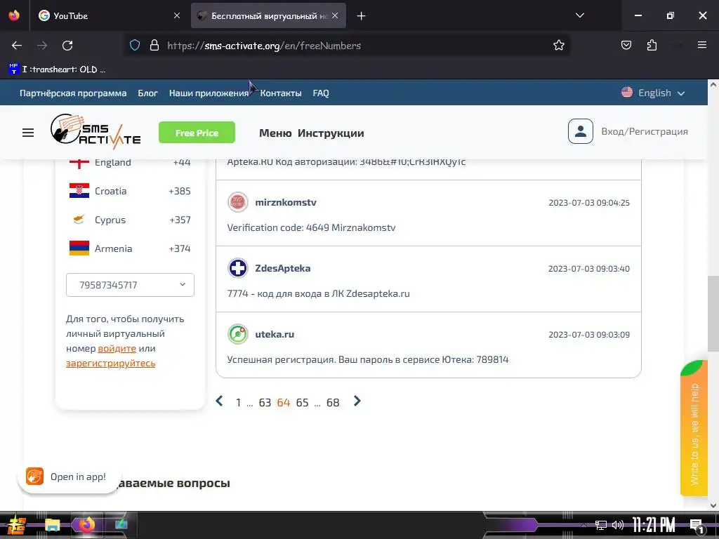Go to previous page arrow
This screenshot has height=539, width=719.
tap(219, 401)
